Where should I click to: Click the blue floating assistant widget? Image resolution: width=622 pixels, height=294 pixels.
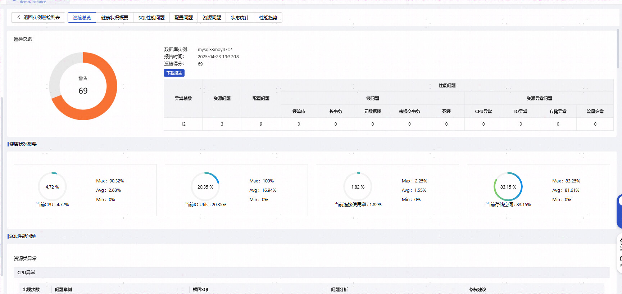tap(619, 211)
